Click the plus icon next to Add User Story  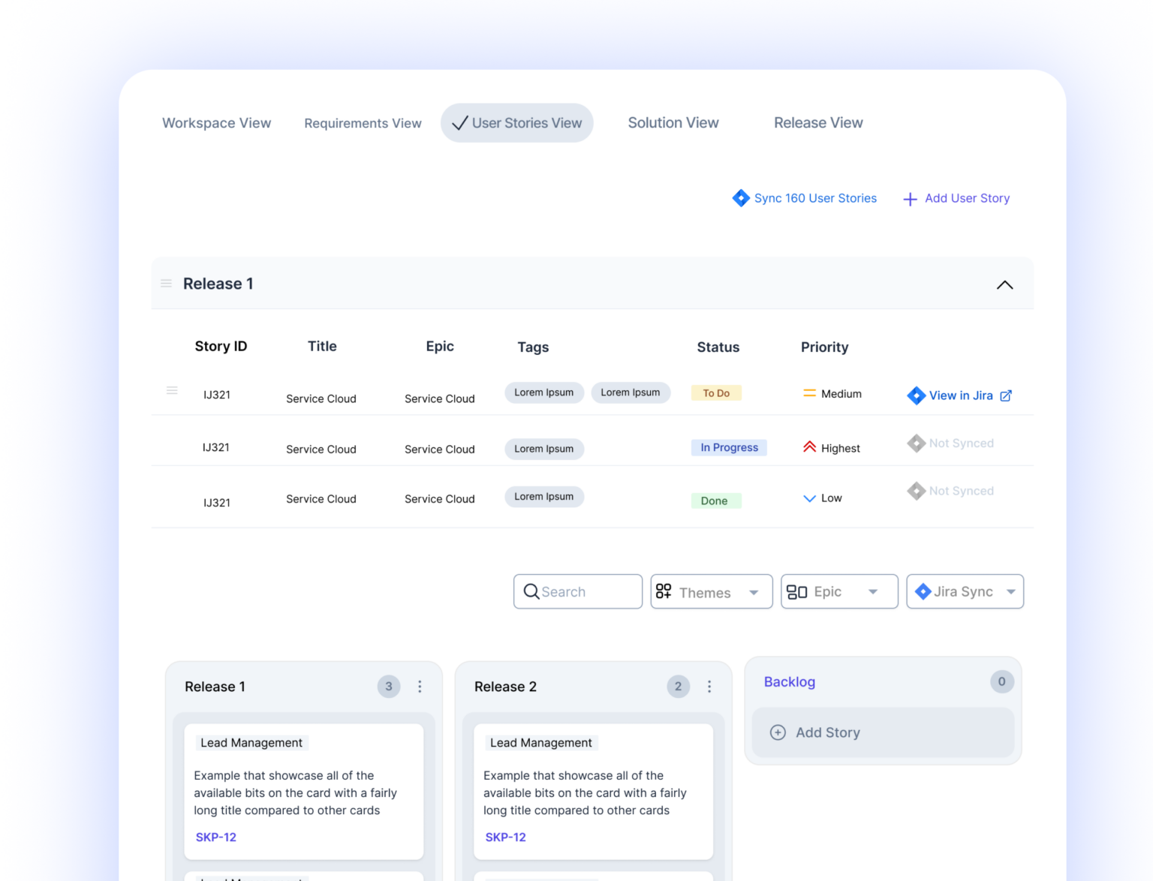(x=910, y=199)
